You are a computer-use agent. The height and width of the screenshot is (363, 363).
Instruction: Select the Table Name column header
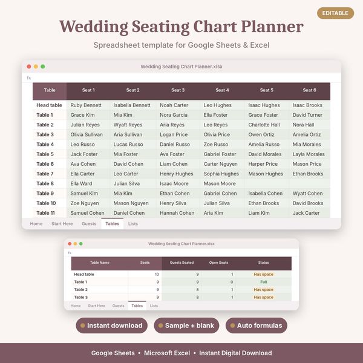(x=100, y=263)
